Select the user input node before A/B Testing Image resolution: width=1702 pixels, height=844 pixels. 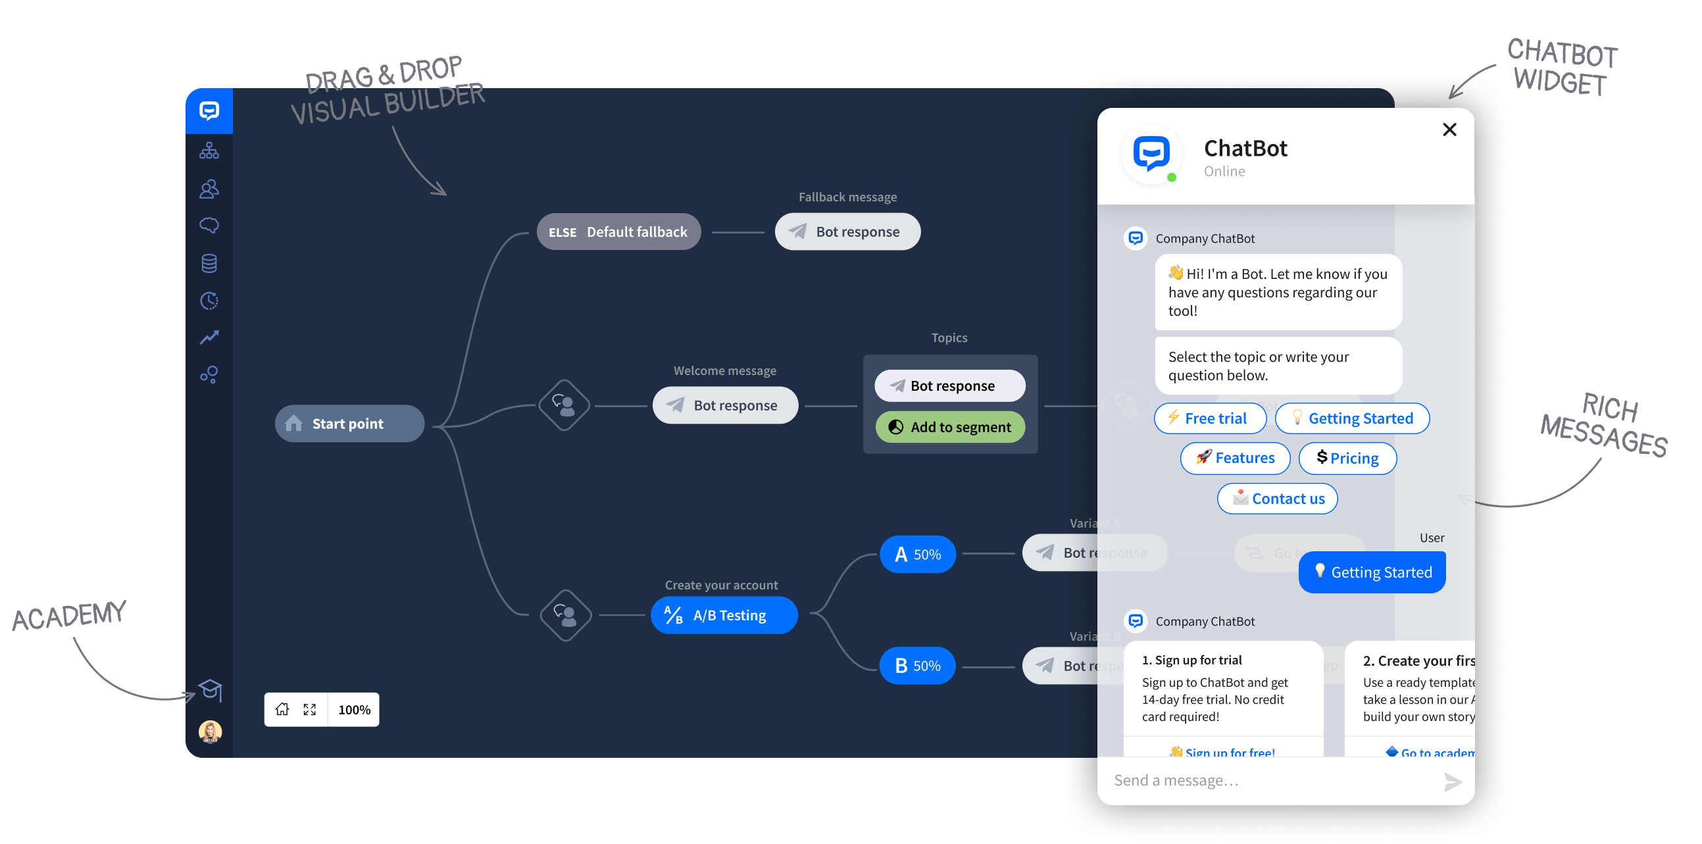point(565,615)
